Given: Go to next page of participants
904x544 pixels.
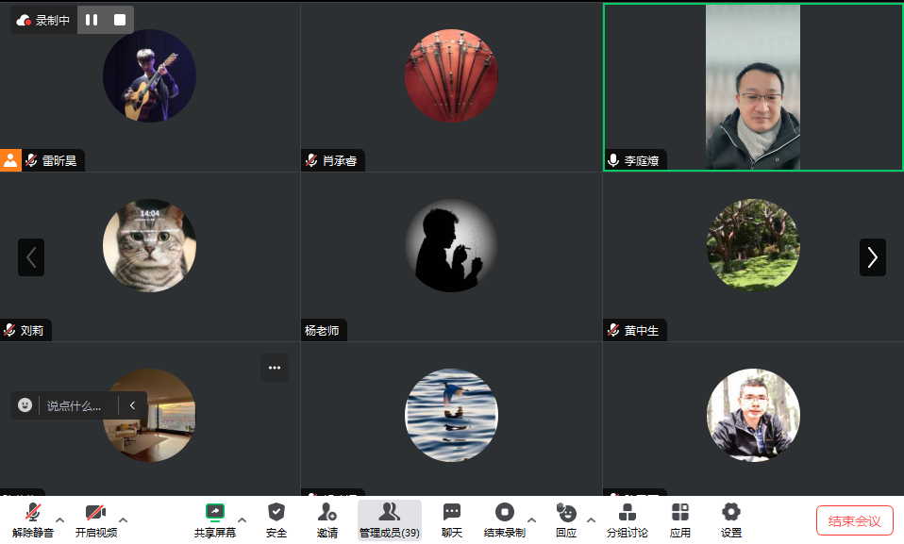Looking at the screenshot, I should (x=872, y=257).
